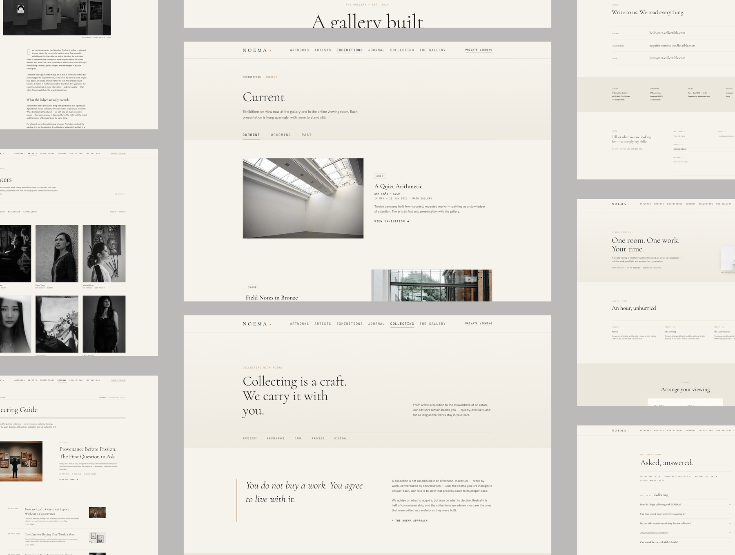Expand 'Can a work be reserved' plus icon
Image resolution: width=735 pixels, height=555 pixels.
click(x=730, y=542)
